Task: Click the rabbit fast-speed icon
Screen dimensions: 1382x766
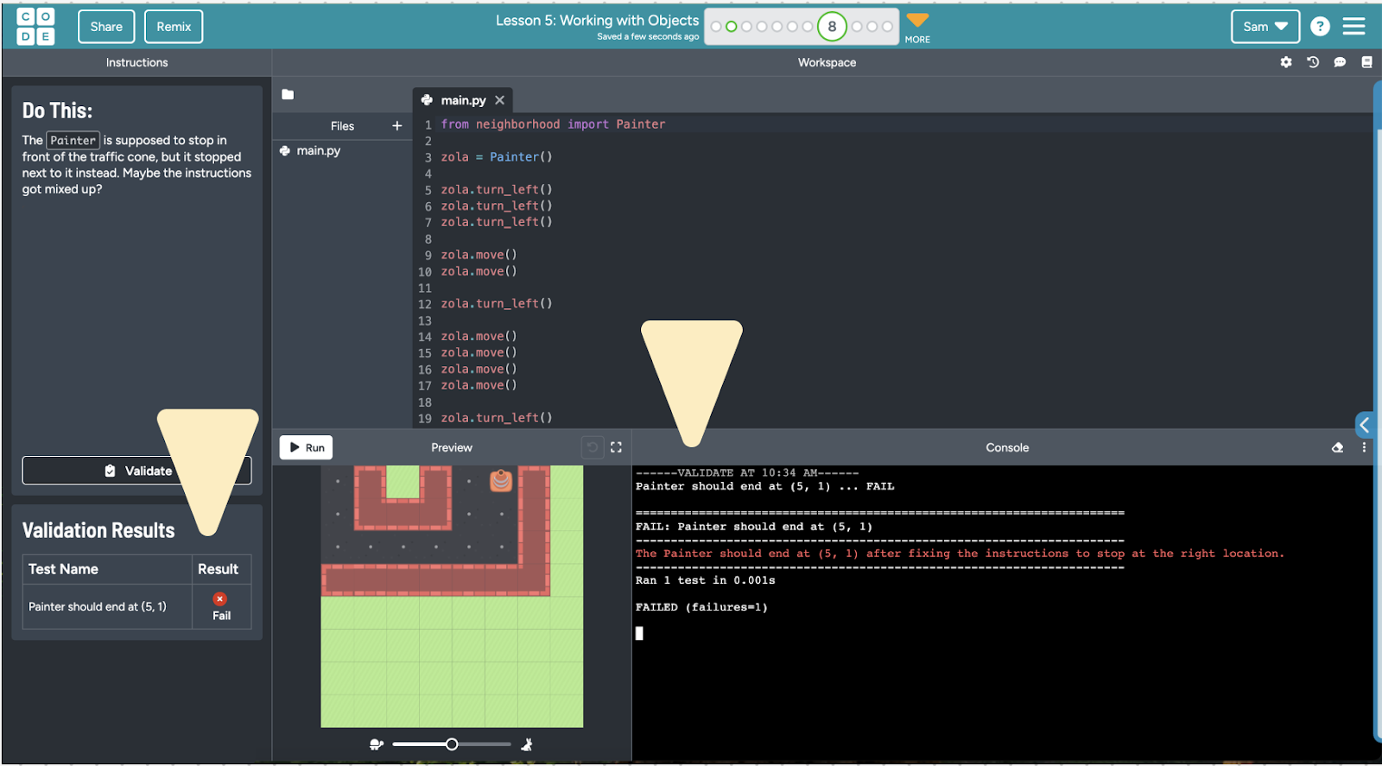Action: pos(527,744)
